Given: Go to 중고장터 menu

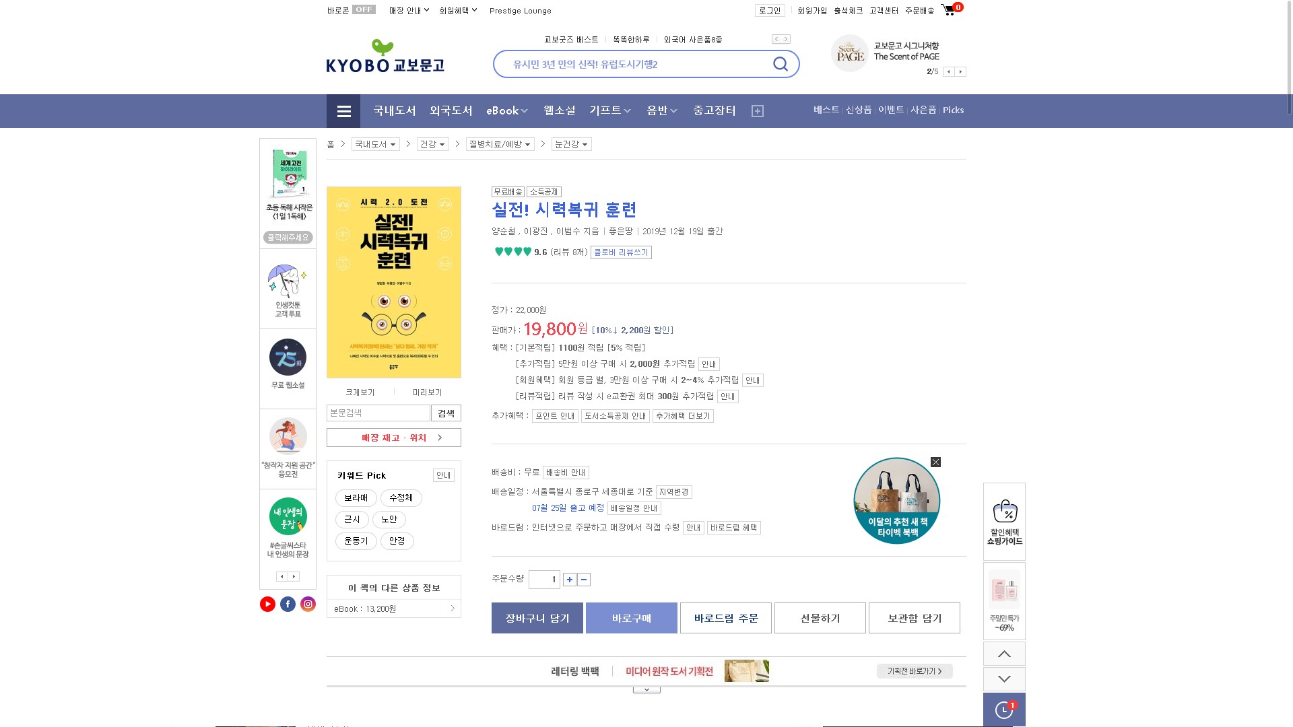Looking at the screenshot, I should pos(715,111).
